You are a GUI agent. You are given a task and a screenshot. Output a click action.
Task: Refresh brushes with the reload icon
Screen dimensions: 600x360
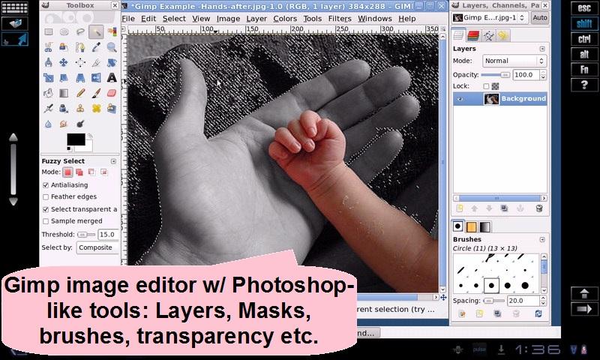tap(538, 313)
